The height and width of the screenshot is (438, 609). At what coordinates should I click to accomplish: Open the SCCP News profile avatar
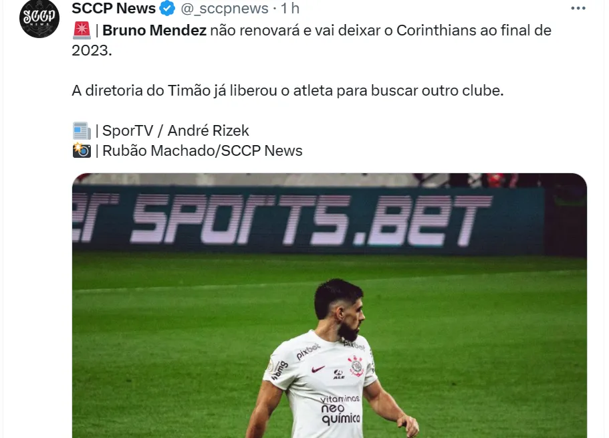(x=39, y=18)
